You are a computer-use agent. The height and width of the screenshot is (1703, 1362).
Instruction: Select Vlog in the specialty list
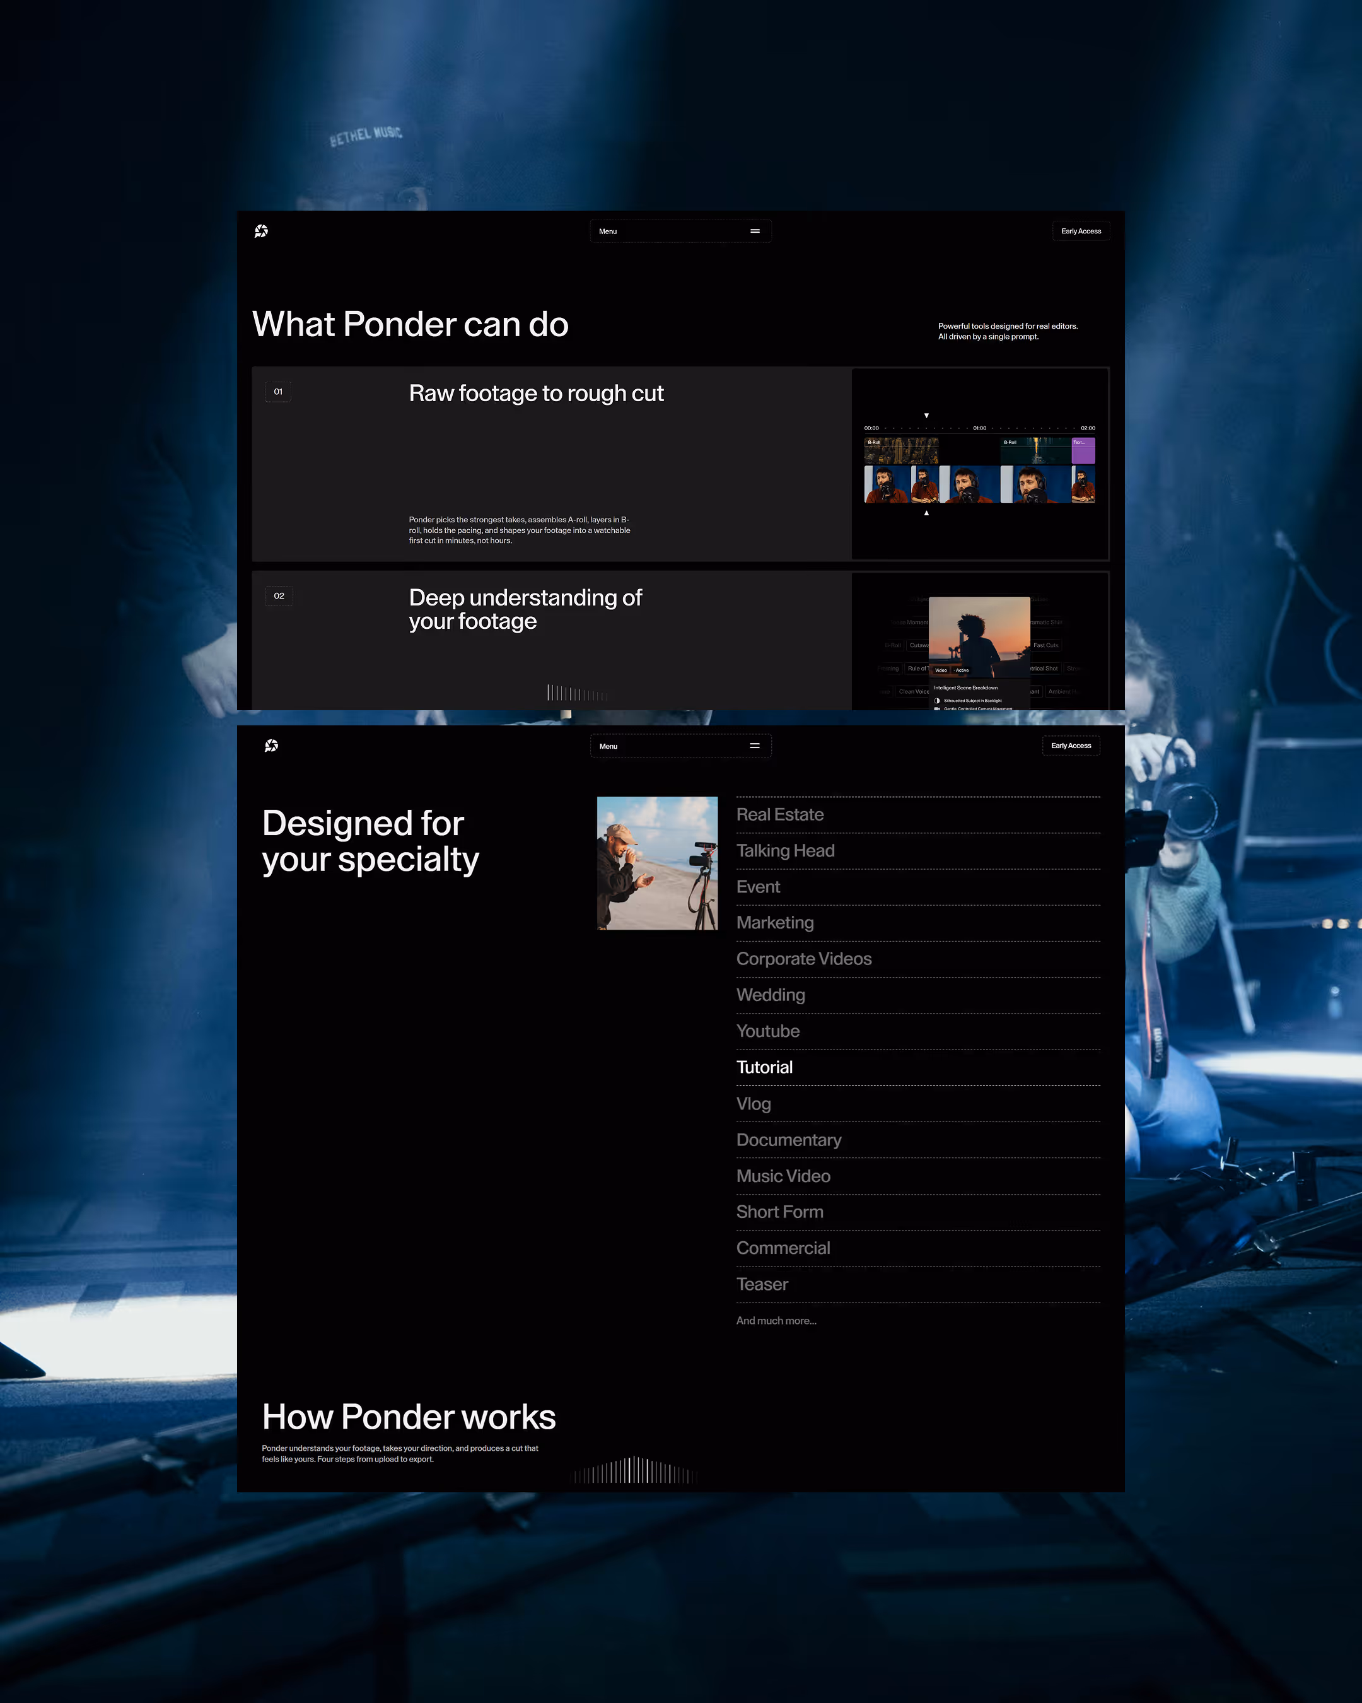pos(754,1103)
